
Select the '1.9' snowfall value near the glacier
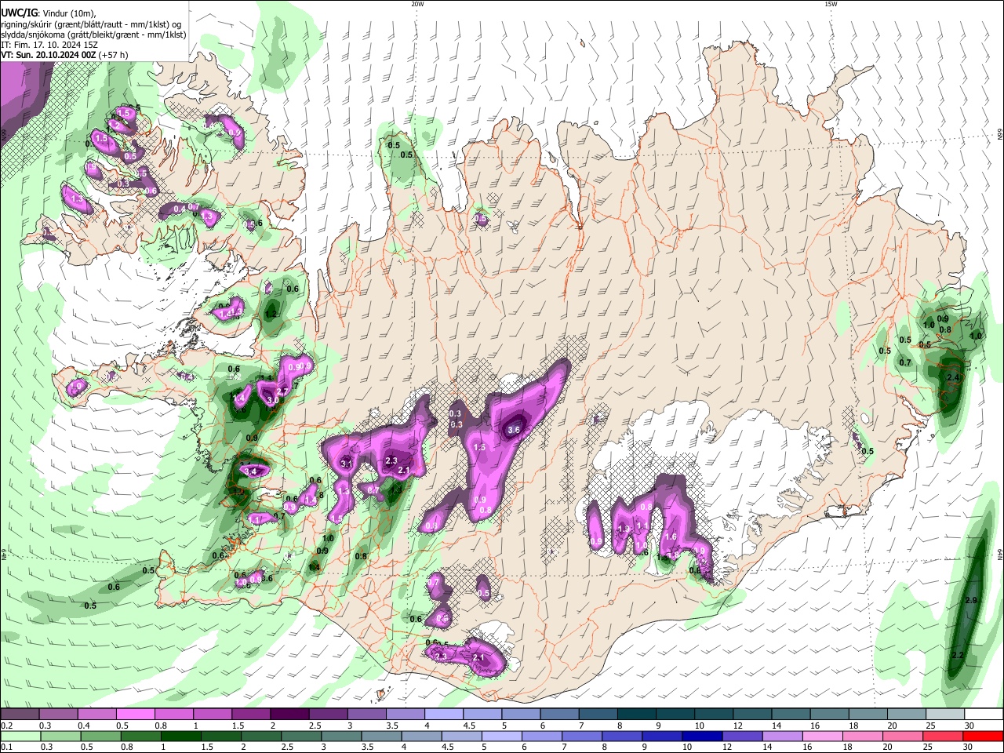(624, 529)
